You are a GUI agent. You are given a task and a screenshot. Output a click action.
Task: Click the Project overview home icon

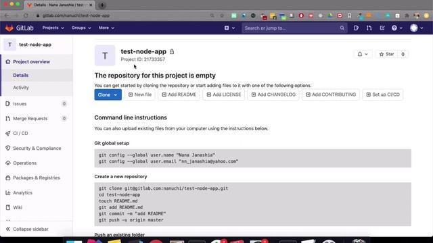pyautogui.click(x=7, y=61)
